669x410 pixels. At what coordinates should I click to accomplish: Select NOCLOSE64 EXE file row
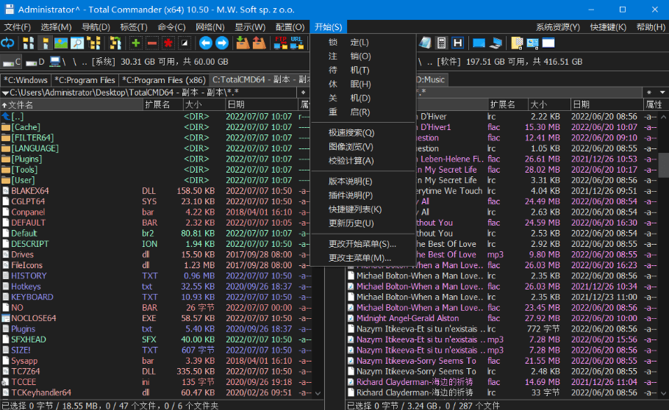tap(156, 318)
